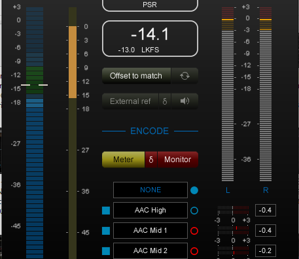Click the red delta button between Meter and Monitor
This screenshot has width=299, height=259.
click(151, 160)
